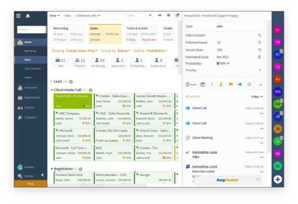Click the Filter input field
298x204 pixels.
click(x=136, y=16)
